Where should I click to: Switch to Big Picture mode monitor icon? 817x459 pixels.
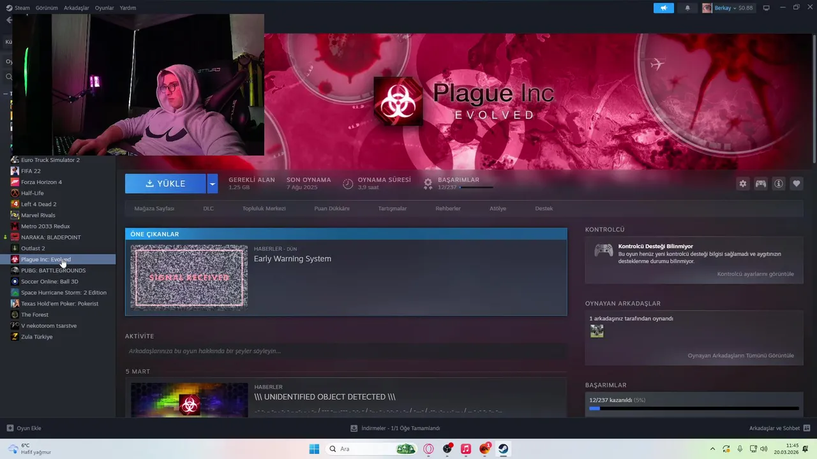coord(766,8)
